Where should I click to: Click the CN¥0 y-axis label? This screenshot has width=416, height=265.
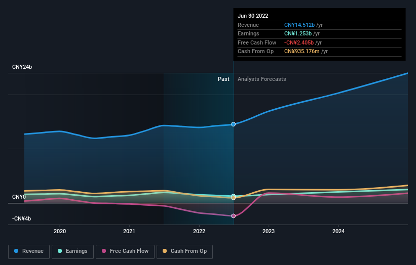(19, 197)
